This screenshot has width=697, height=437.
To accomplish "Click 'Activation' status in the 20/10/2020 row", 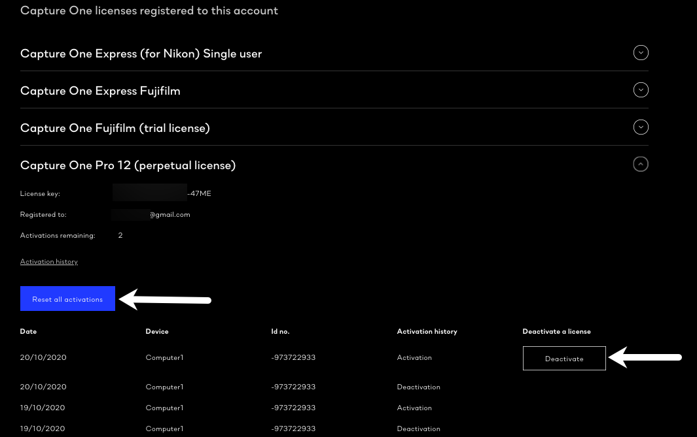I will click(x=414, y=357).
